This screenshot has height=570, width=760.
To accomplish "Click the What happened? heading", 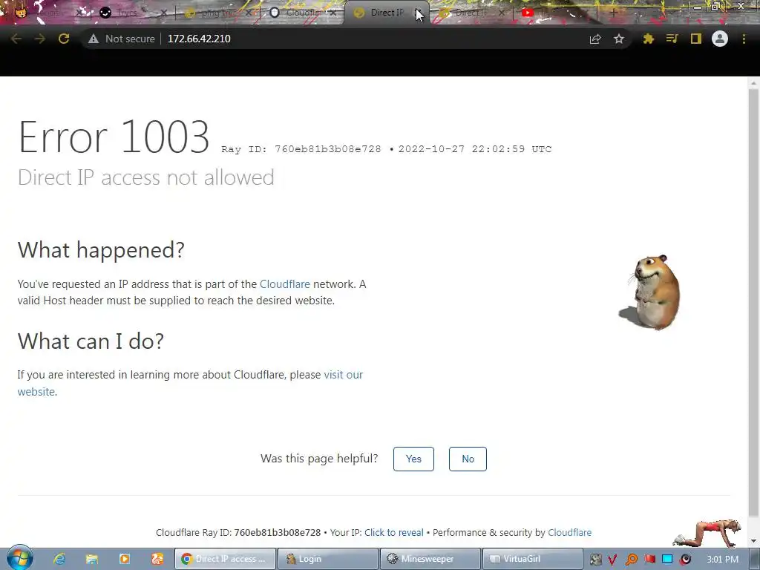I will click(x=101, y=250).
